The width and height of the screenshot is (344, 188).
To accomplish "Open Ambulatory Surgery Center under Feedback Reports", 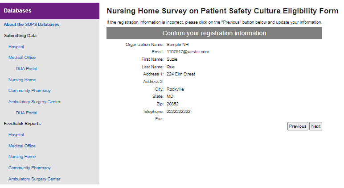I will pos(34,179).
